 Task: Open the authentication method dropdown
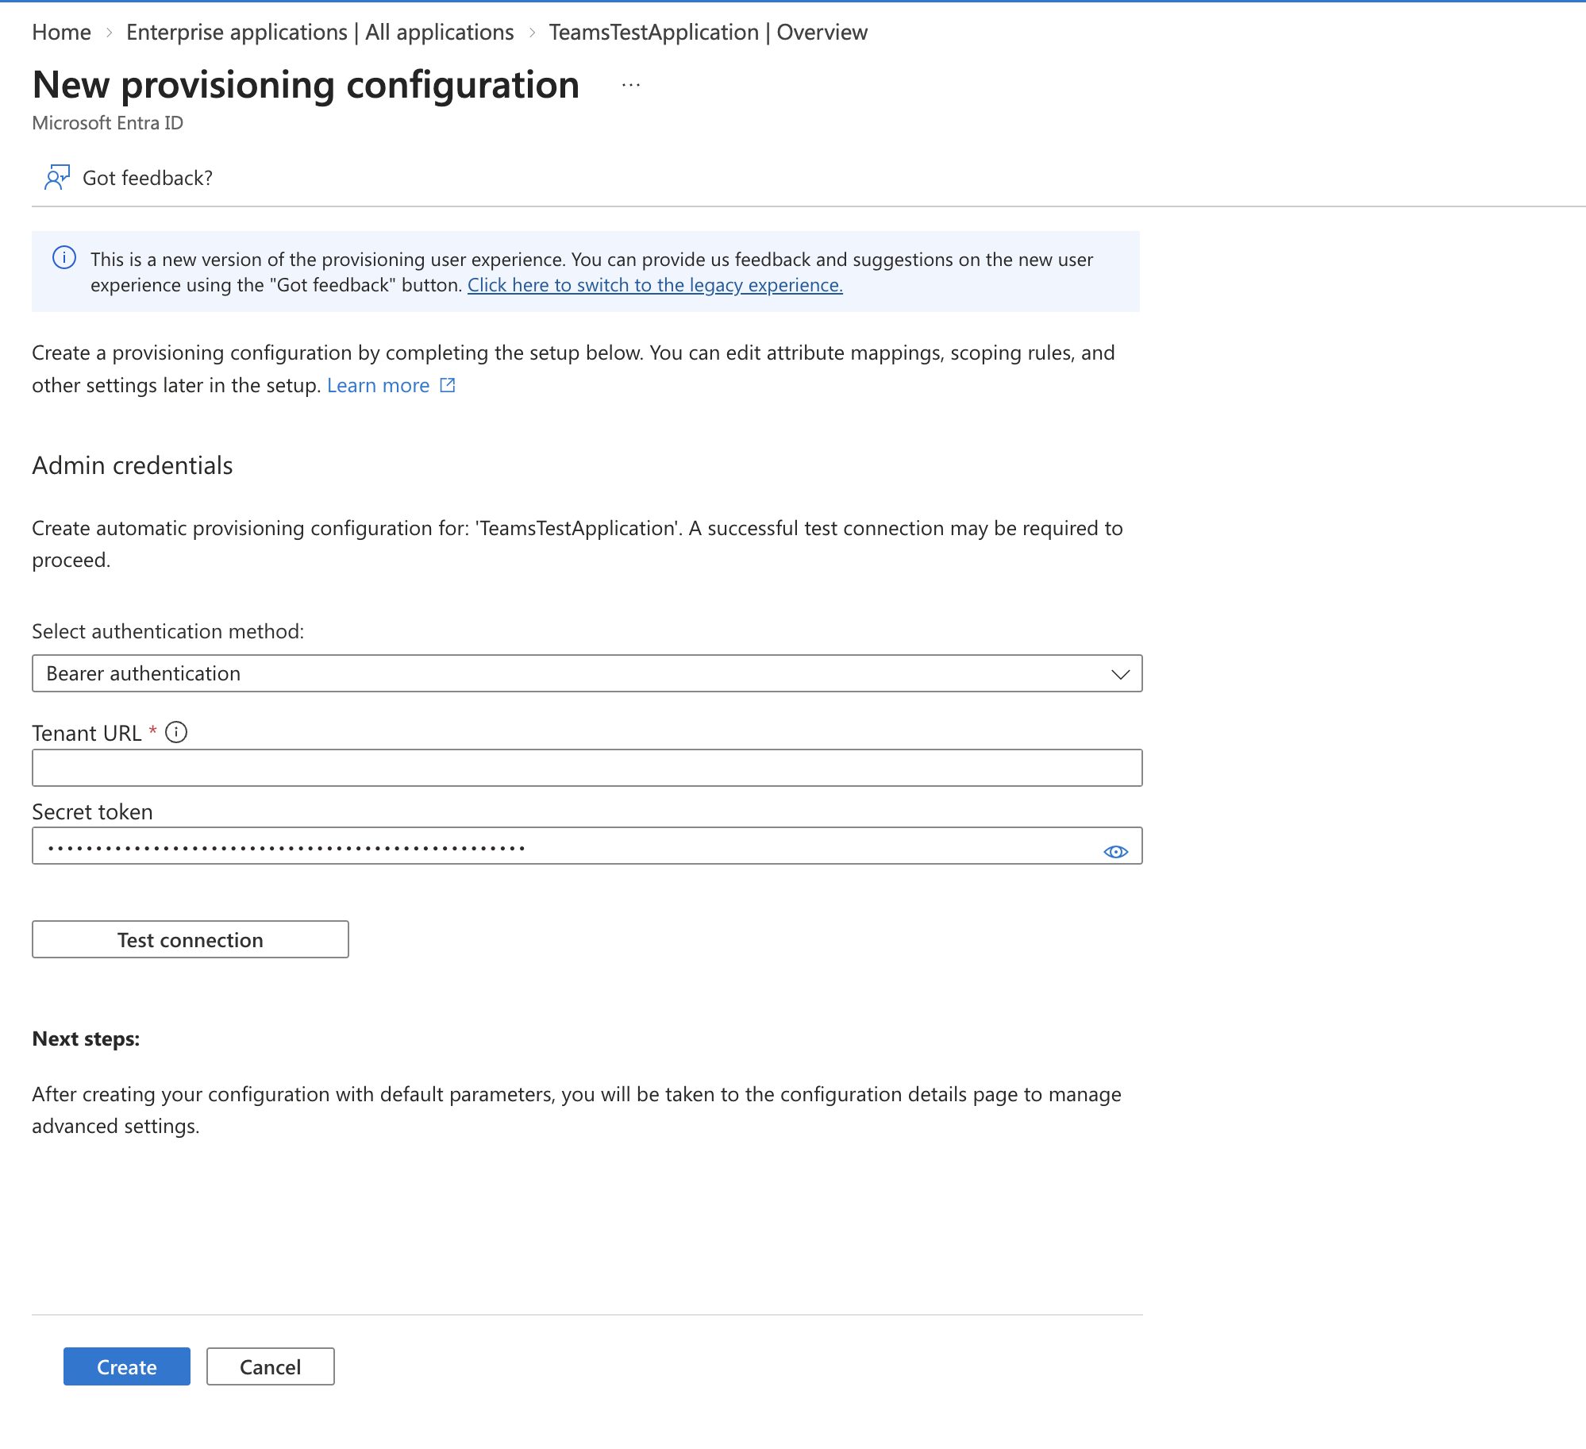(587, 673)
